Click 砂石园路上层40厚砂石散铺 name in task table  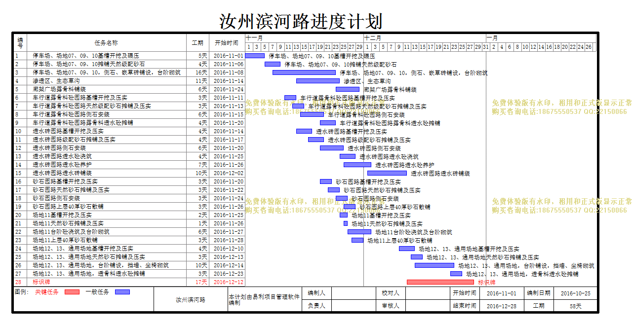click(x=68, y=207)
